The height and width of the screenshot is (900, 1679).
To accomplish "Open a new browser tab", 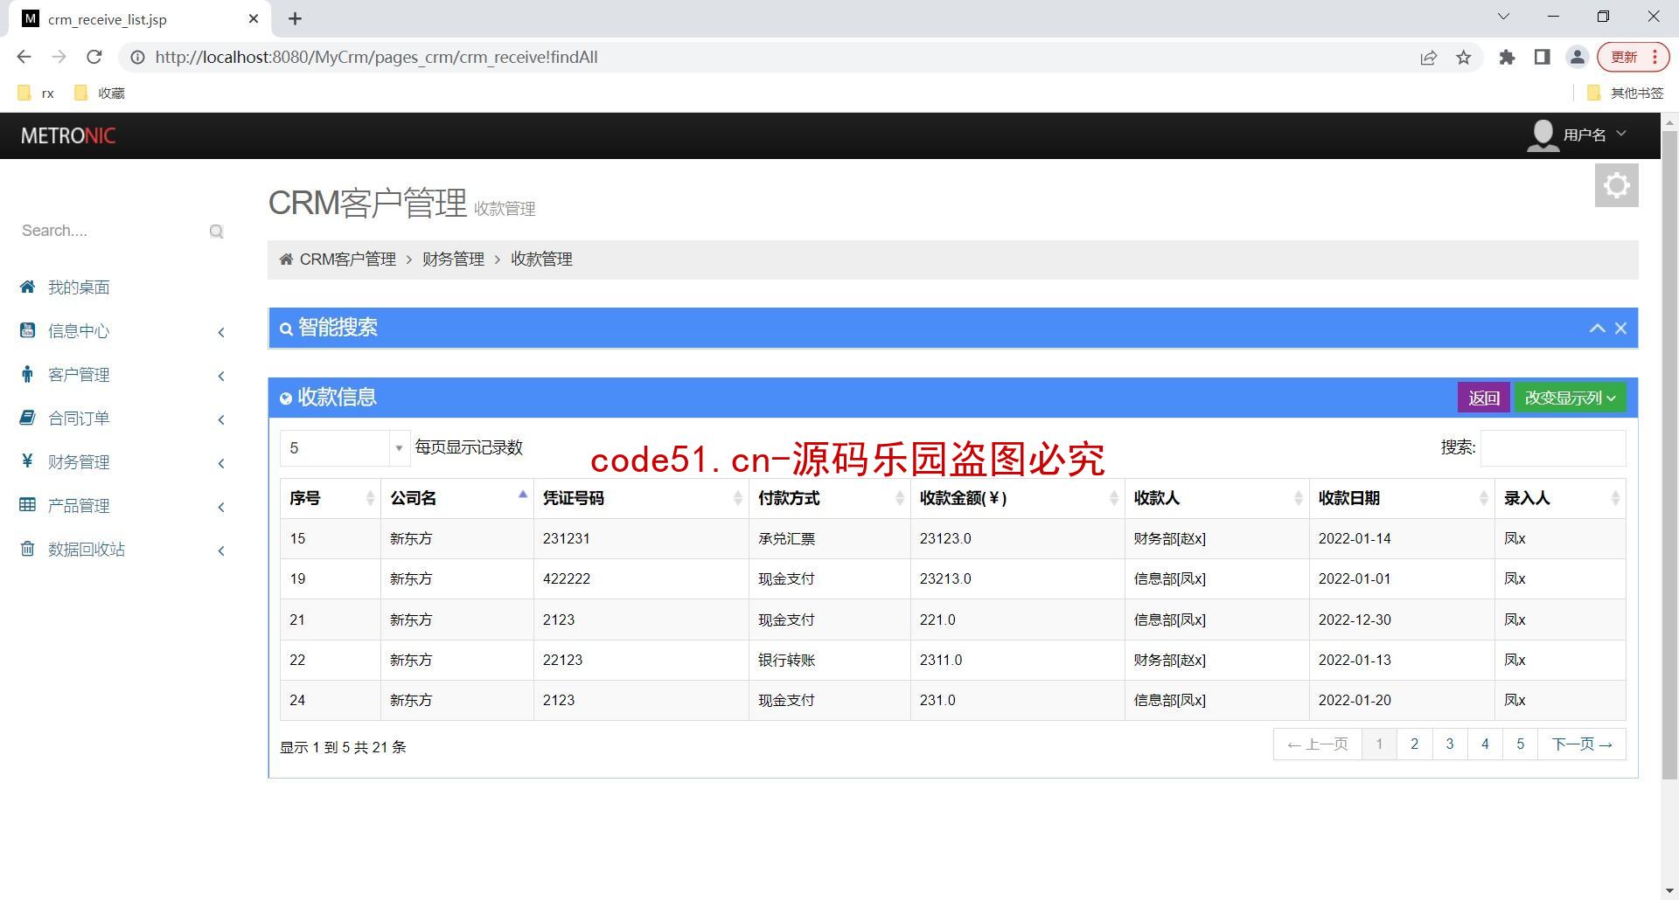I will (296, 18).
